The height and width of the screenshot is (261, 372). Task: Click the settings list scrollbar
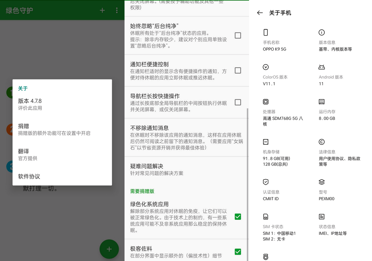pyautogui.click(x=248, y=185)
